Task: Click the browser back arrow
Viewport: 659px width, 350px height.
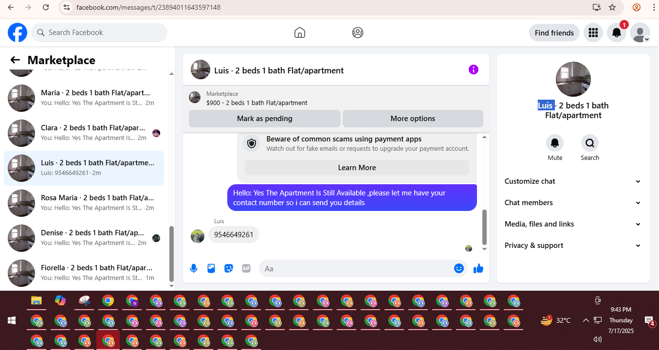Action: coord(11,7)
